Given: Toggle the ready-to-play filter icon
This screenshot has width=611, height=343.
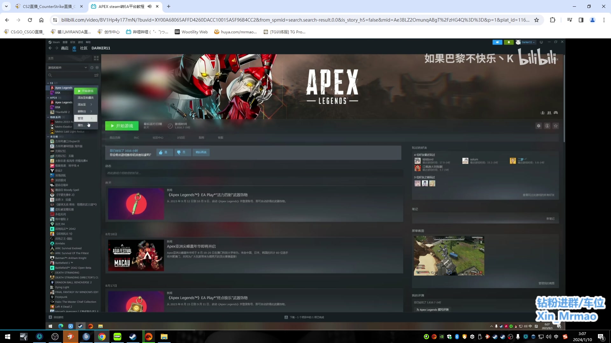Looking at the screenshot, I should tap(97, 68).
